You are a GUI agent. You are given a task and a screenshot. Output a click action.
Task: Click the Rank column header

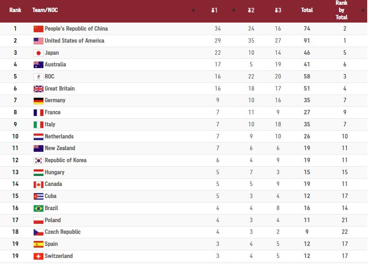pos(15,10)
